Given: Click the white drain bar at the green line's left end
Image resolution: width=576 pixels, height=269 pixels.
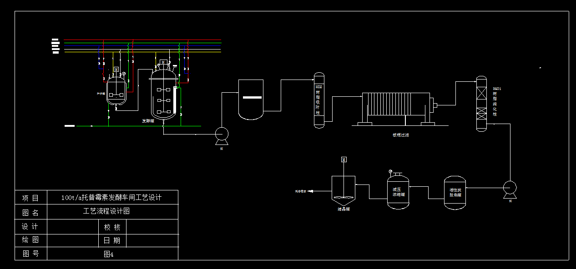Looking at the screenshot, I should 70,126.
